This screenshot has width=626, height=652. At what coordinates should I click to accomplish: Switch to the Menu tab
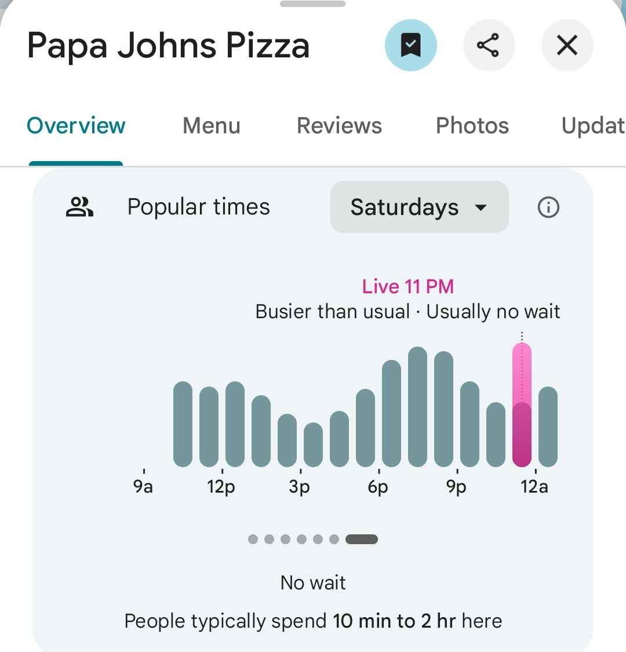point(212,126)
